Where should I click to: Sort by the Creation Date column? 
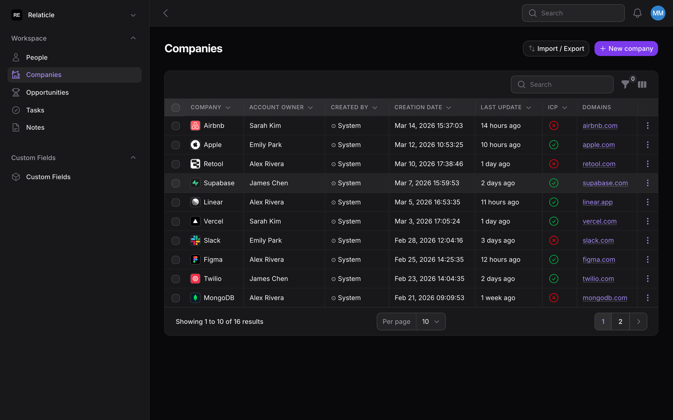pos(423,107)
